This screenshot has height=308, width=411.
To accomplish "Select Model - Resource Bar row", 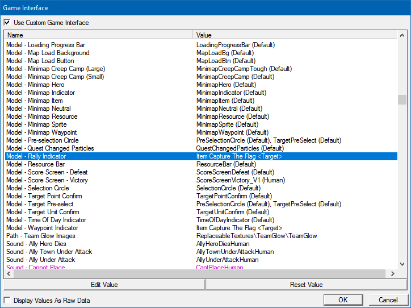I will (201, 164).
